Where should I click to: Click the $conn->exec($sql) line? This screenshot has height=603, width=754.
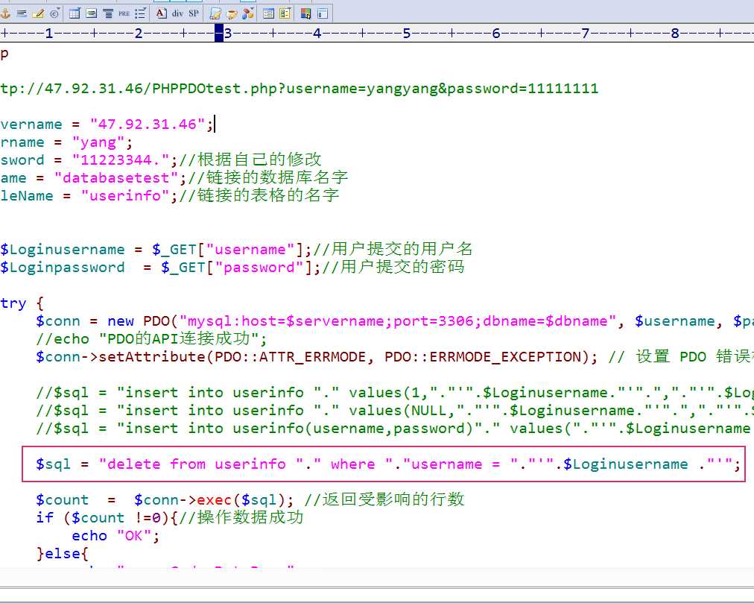click(250, 499)
